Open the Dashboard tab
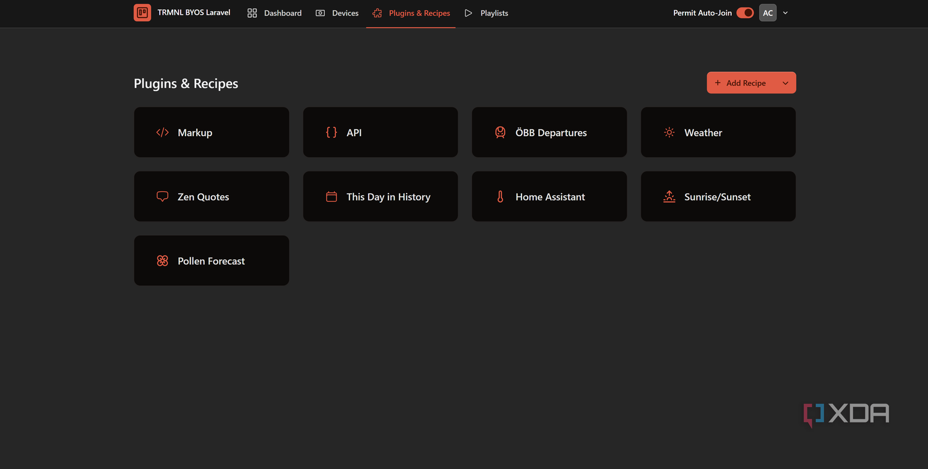928x469 pixels. 275,13
